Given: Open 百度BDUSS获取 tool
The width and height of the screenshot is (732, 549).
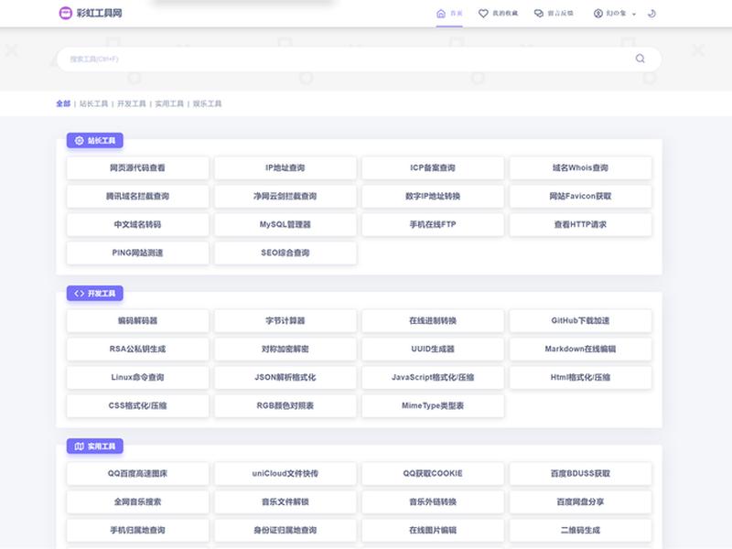Looking at the screenshot, I should 580,474.
